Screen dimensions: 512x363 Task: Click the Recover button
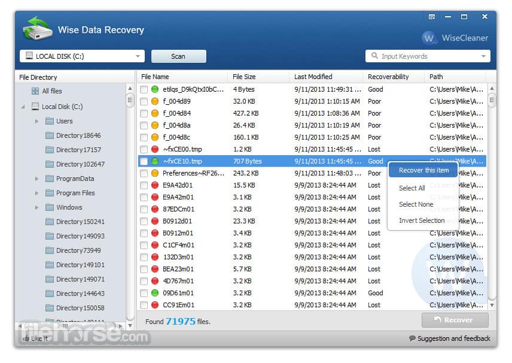[x=455, y=320]
